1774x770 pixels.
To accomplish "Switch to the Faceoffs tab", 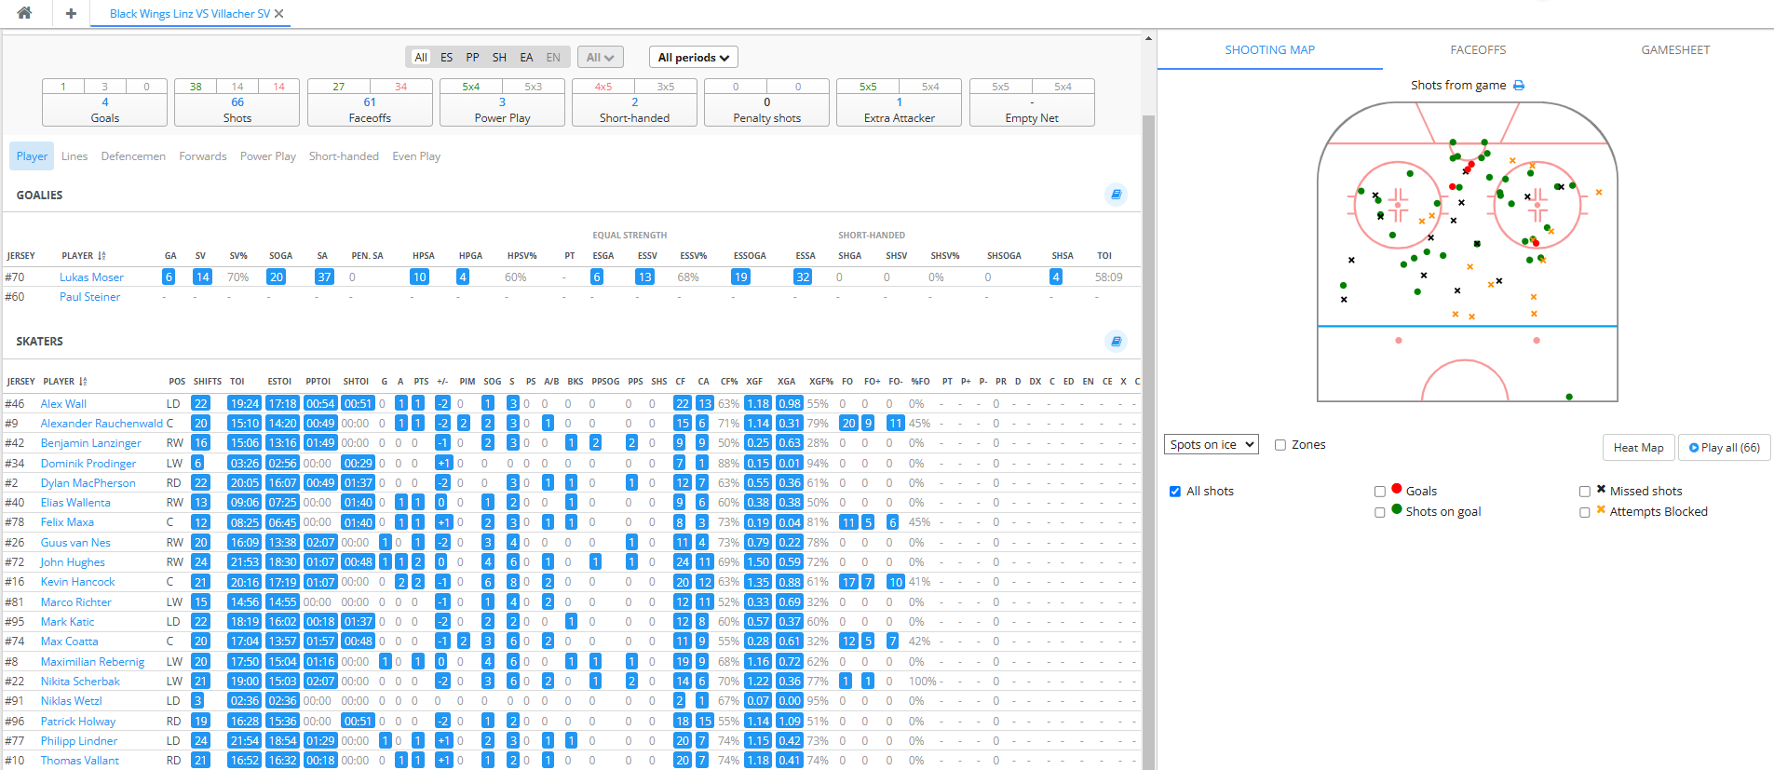I will click(1478, 50).
